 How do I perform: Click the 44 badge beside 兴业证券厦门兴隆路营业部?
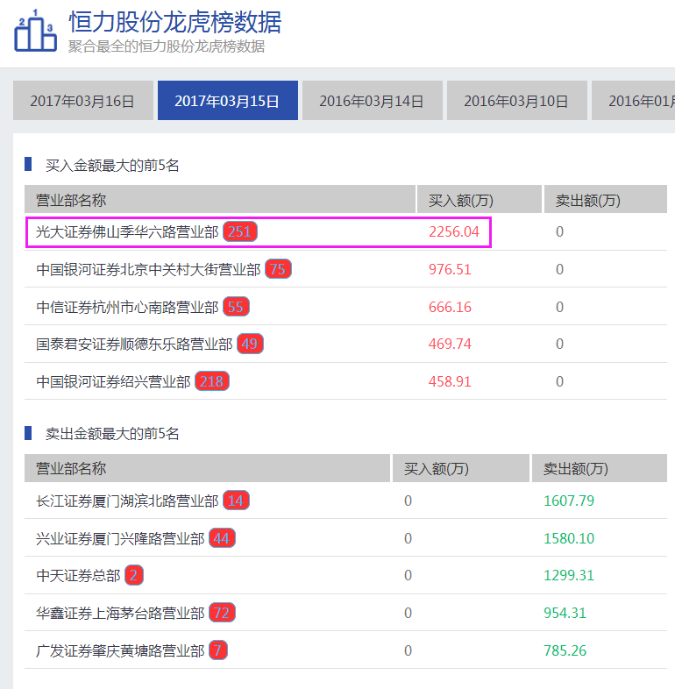(x=222, y=538)
